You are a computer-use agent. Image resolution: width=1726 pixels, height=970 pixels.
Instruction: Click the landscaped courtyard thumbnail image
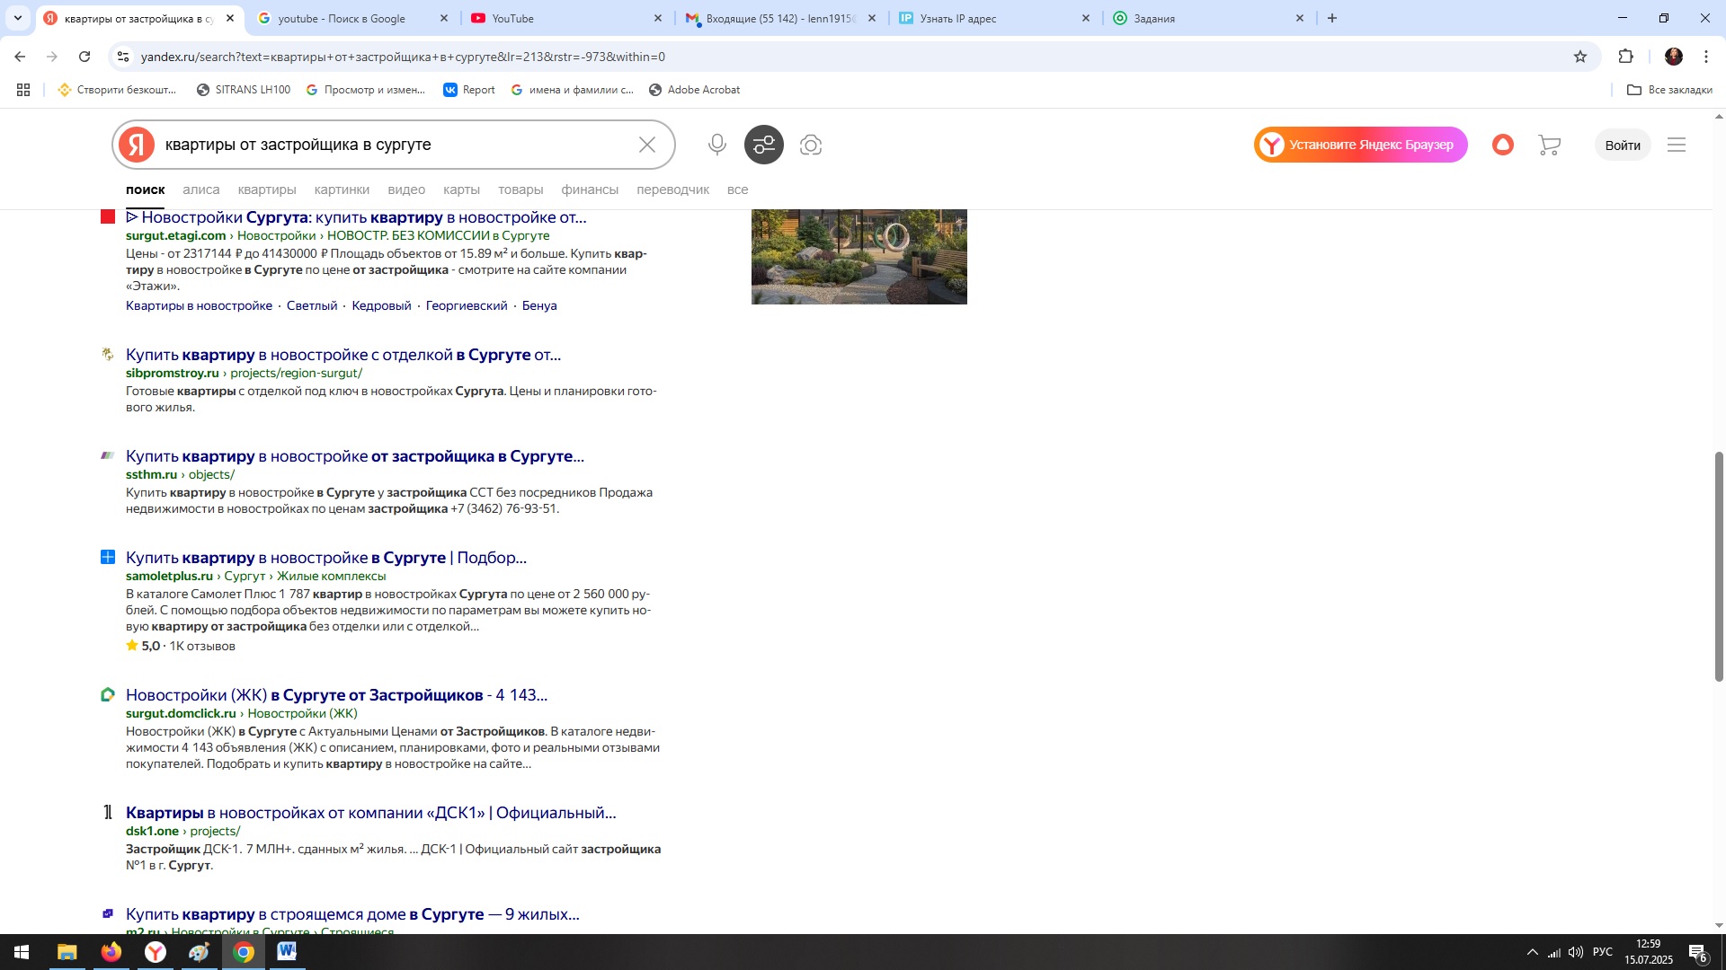[x=859, y=257]
